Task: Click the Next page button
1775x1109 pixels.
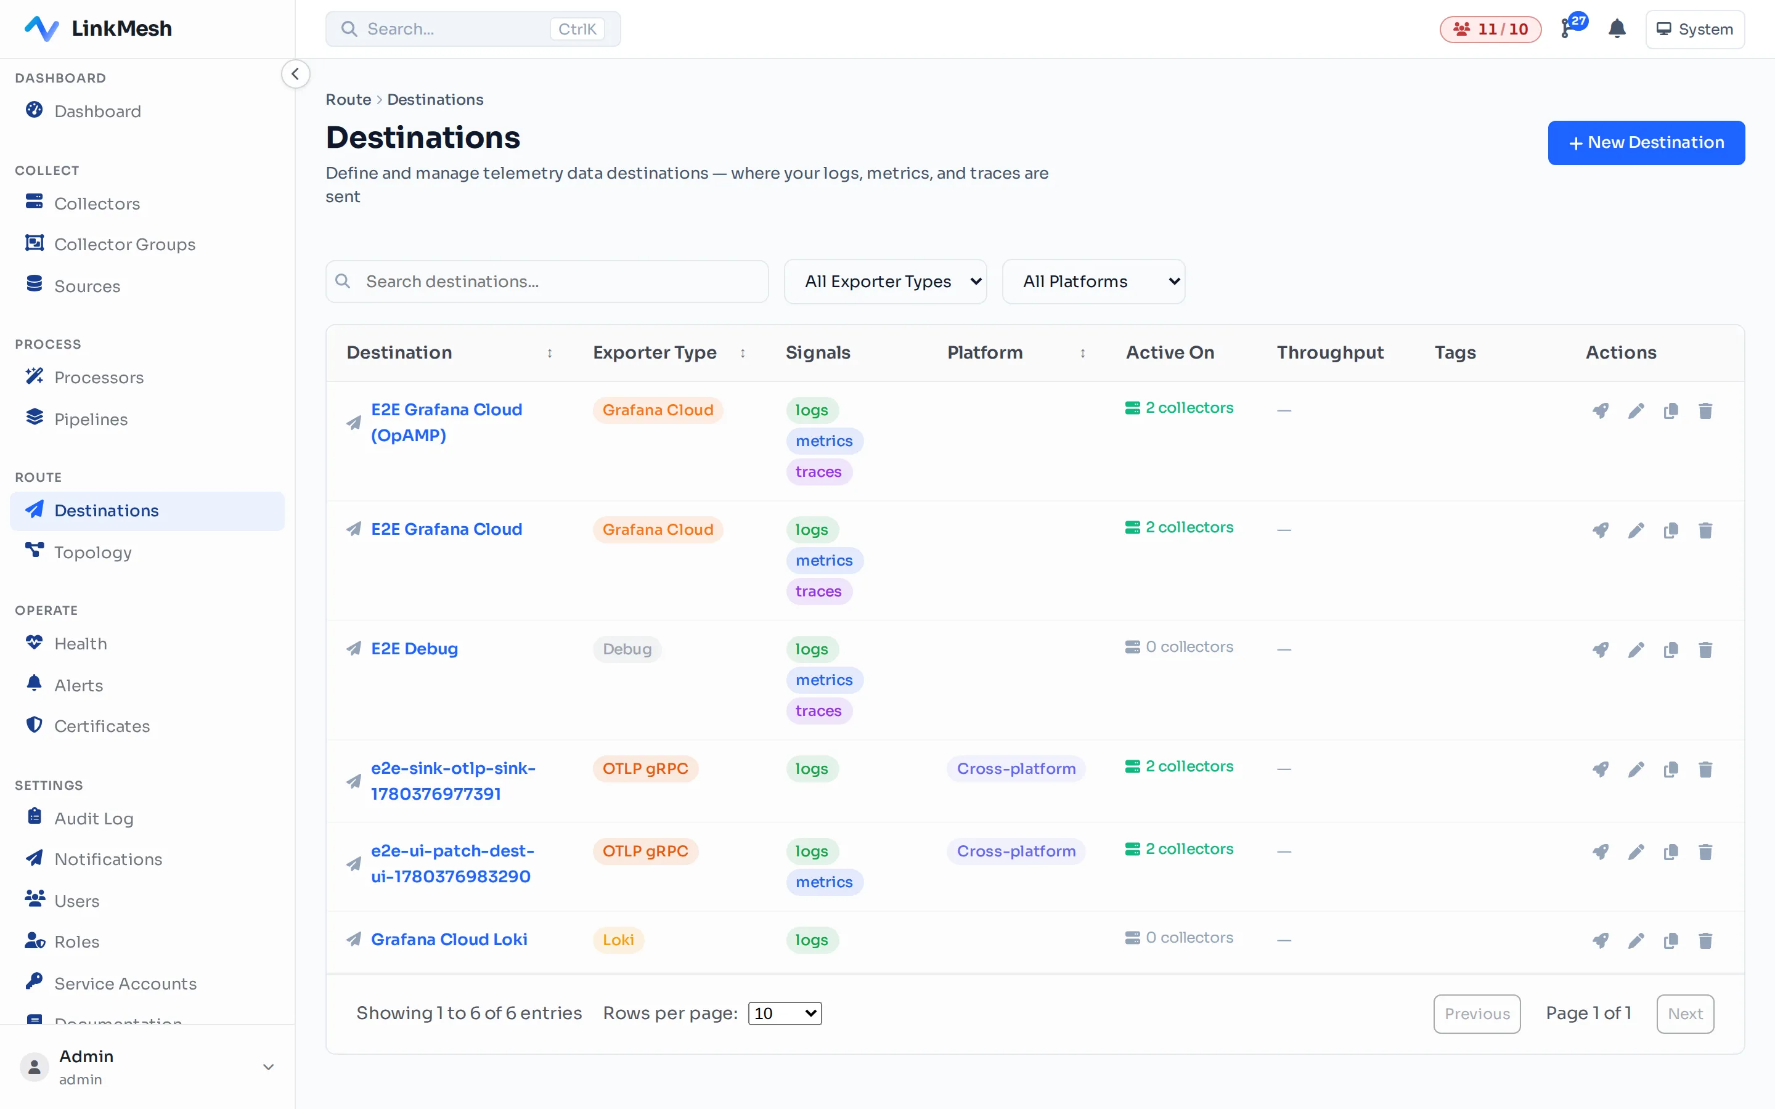Action: tap(1685, 1014)
